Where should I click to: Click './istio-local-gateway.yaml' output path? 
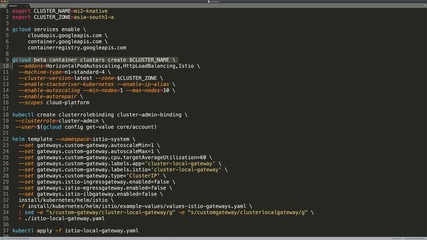pos(65,218)
